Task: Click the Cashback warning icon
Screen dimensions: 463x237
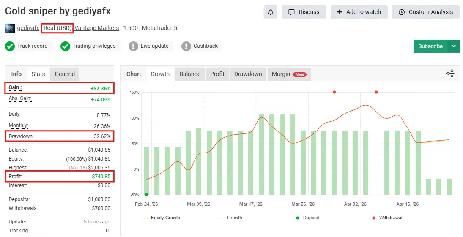Action: pyautogui.click(x=186, y=46)
